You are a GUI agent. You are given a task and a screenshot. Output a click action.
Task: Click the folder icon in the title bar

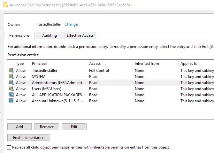5,5
